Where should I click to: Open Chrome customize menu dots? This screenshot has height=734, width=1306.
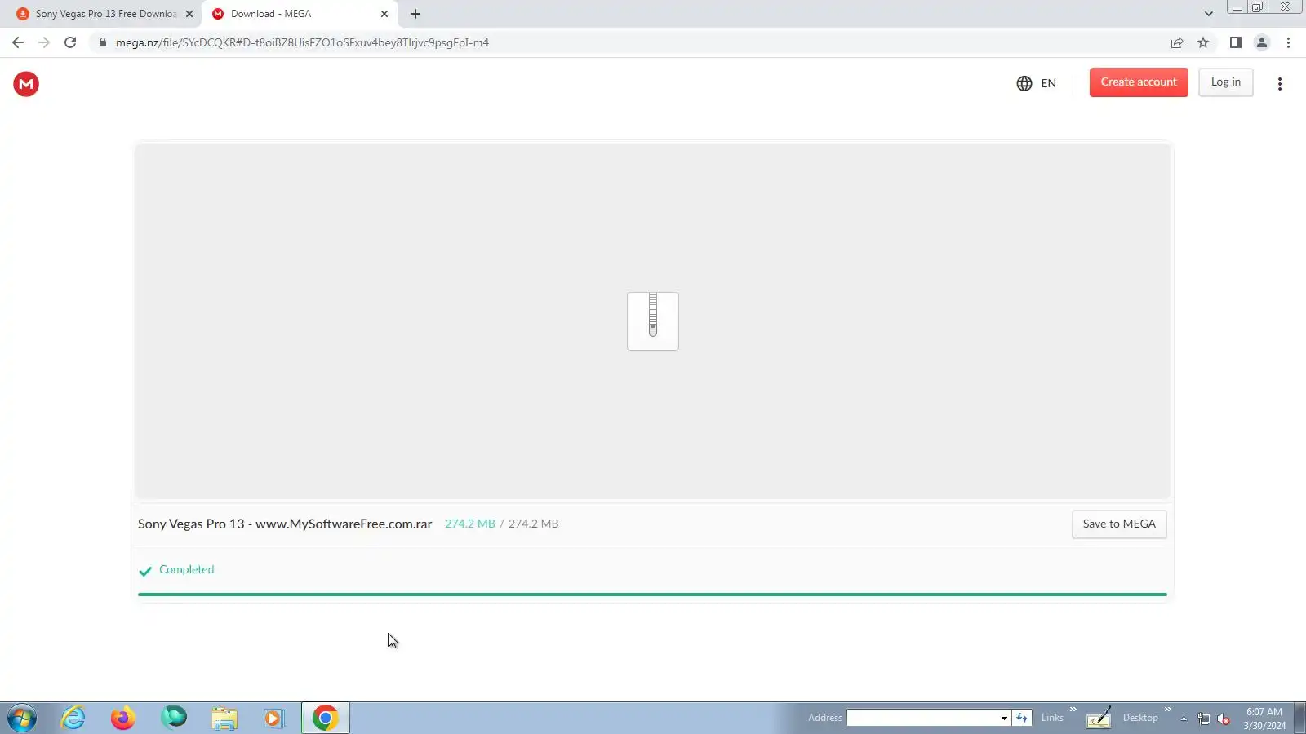tap(1288, 42)
